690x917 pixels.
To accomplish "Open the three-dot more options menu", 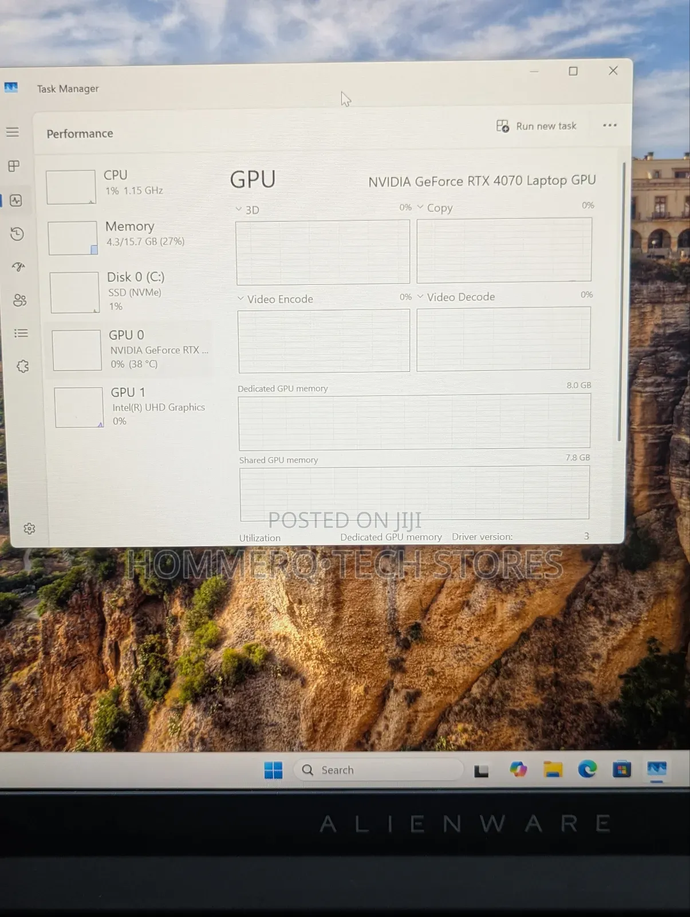I will [610, 125].
